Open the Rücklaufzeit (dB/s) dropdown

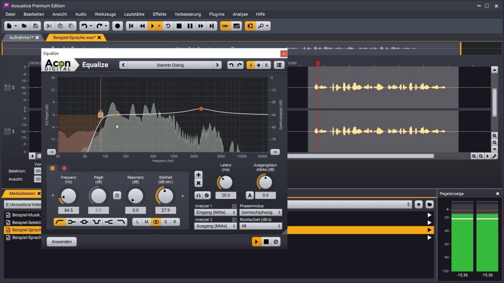(x=260, y=226)
